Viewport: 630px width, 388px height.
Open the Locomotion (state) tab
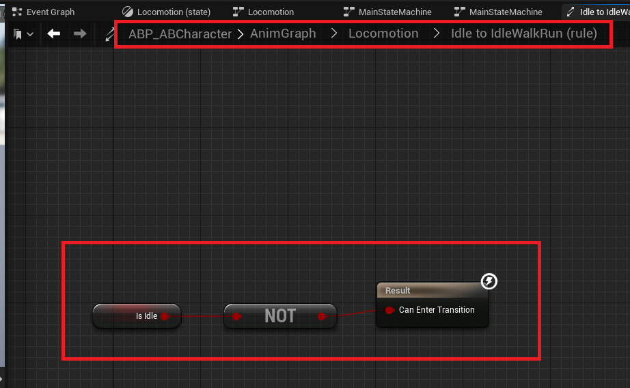pyautogui.click(x=166, y=12)
